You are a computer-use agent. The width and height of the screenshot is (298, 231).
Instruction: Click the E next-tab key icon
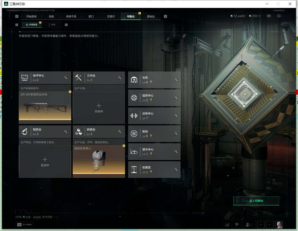(166, 16)
